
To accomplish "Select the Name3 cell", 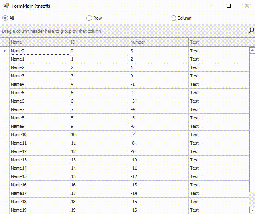I will tap(39, 76).
